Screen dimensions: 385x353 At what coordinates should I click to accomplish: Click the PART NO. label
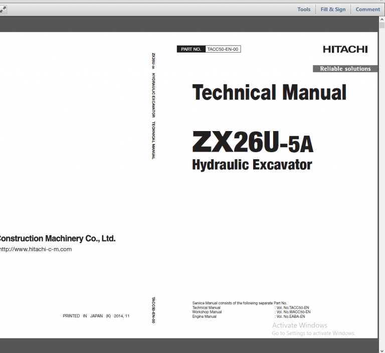(x=191, y=49)
